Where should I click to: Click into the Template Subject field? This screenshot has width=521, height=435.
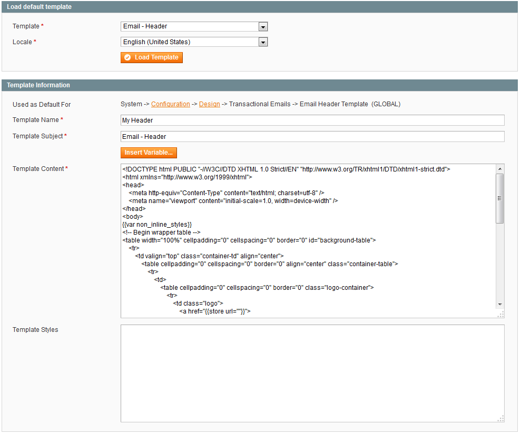(312, 137)
